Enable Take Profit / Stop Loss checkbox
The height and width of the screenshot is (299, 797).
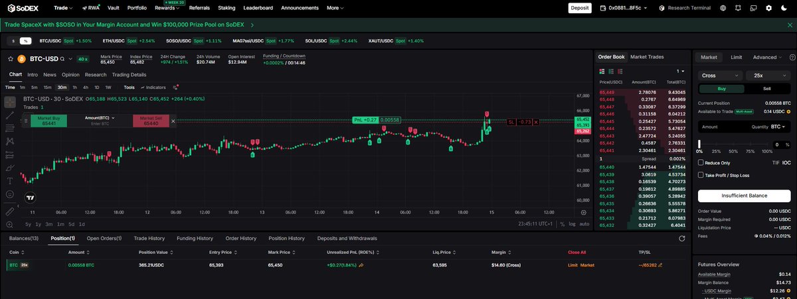coord(701,175)
